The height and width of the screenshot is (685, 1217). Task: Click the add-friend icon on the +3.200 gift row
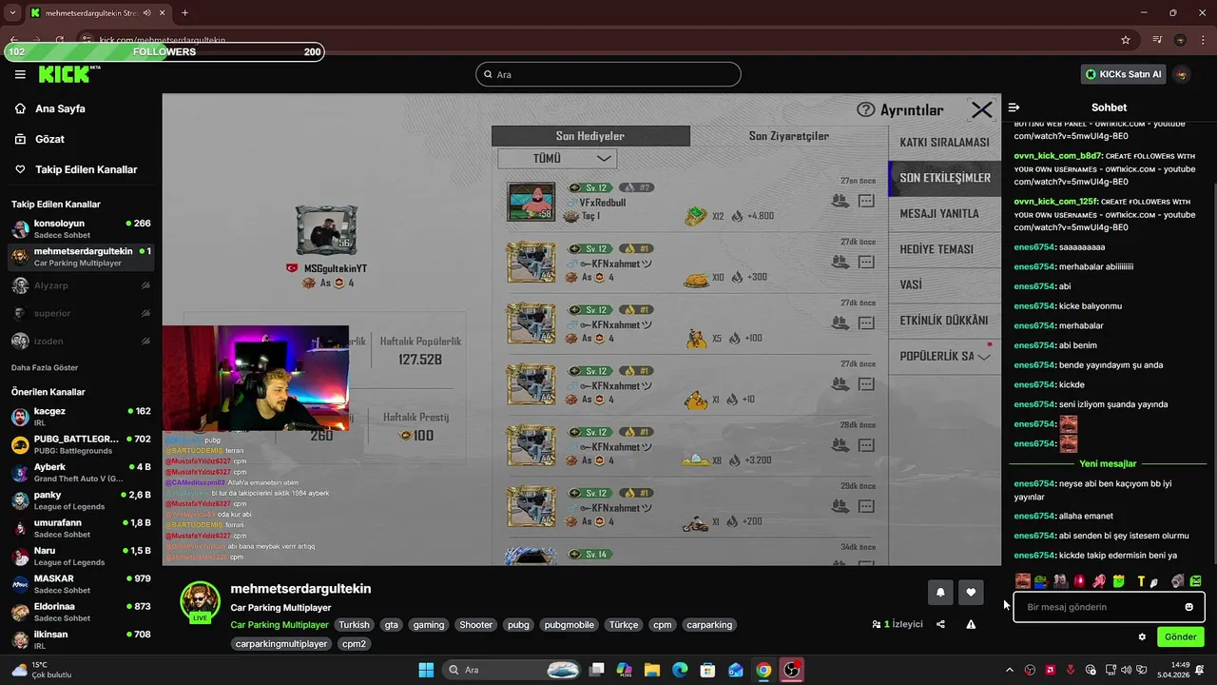coord(840,444)
